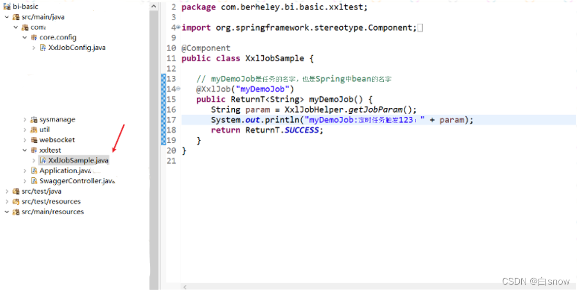Expand folded imports at line 4
Viewport: 577px width, 290px height.
click(179, 27)
